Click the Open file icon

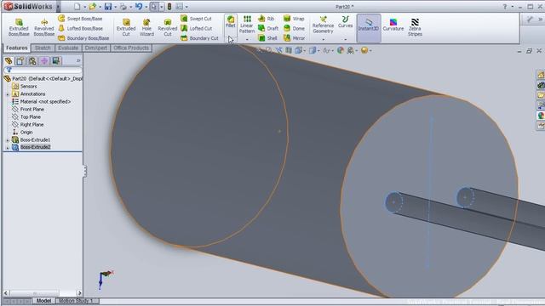[x=92, y=7]
